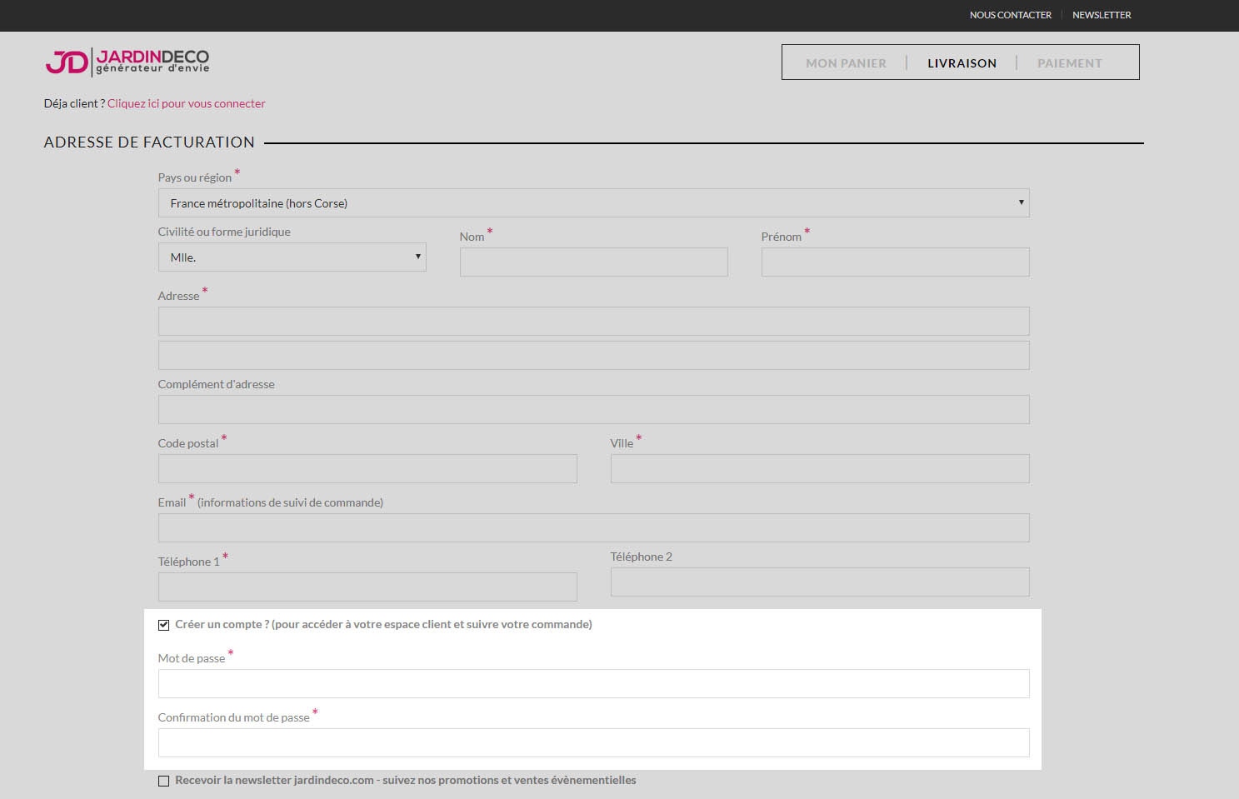The image size is (1239, 799).
Task: Switch to the Paiement step
Action: click(x=1069, y=63)
